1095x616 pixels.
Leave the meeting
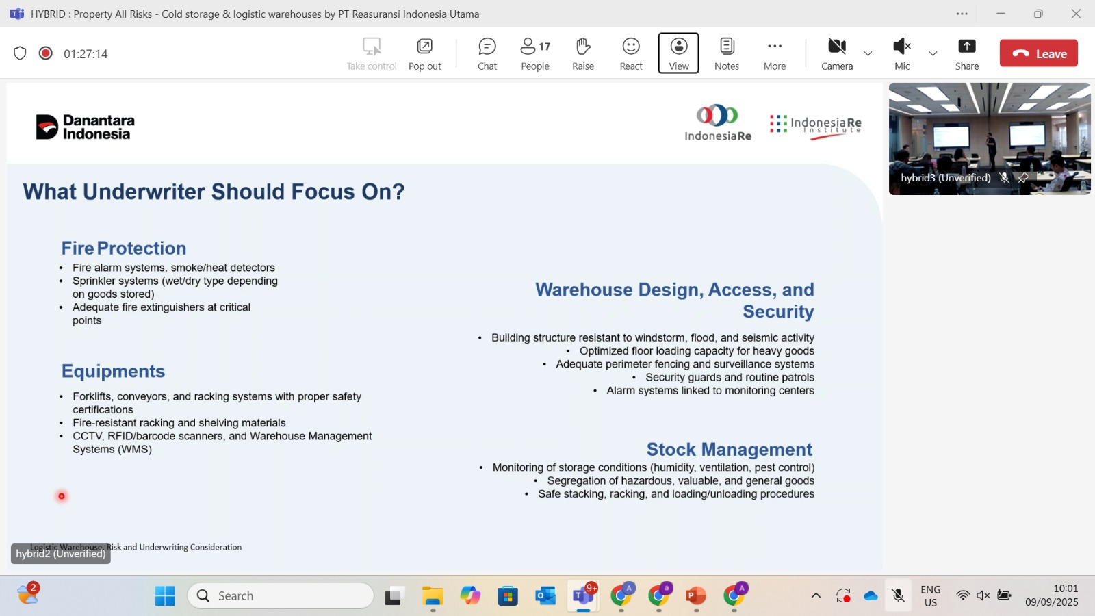click(x=1038, y=53)
